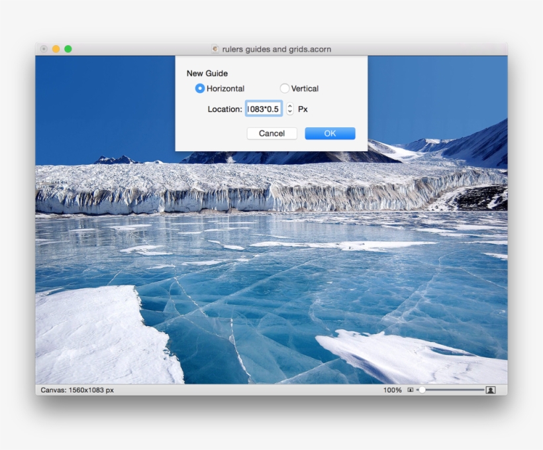Click the large zoom-in thumbnail icon
The image size is (543, 450).
click(x=490, y=391)
